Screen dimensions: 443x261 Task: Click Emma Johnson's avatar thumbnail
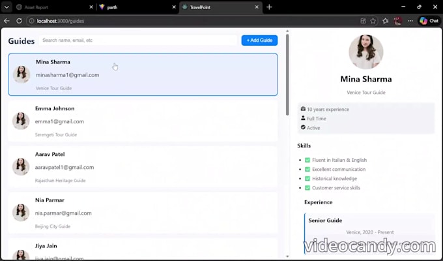pyautogui.click(x=21, y=121)
